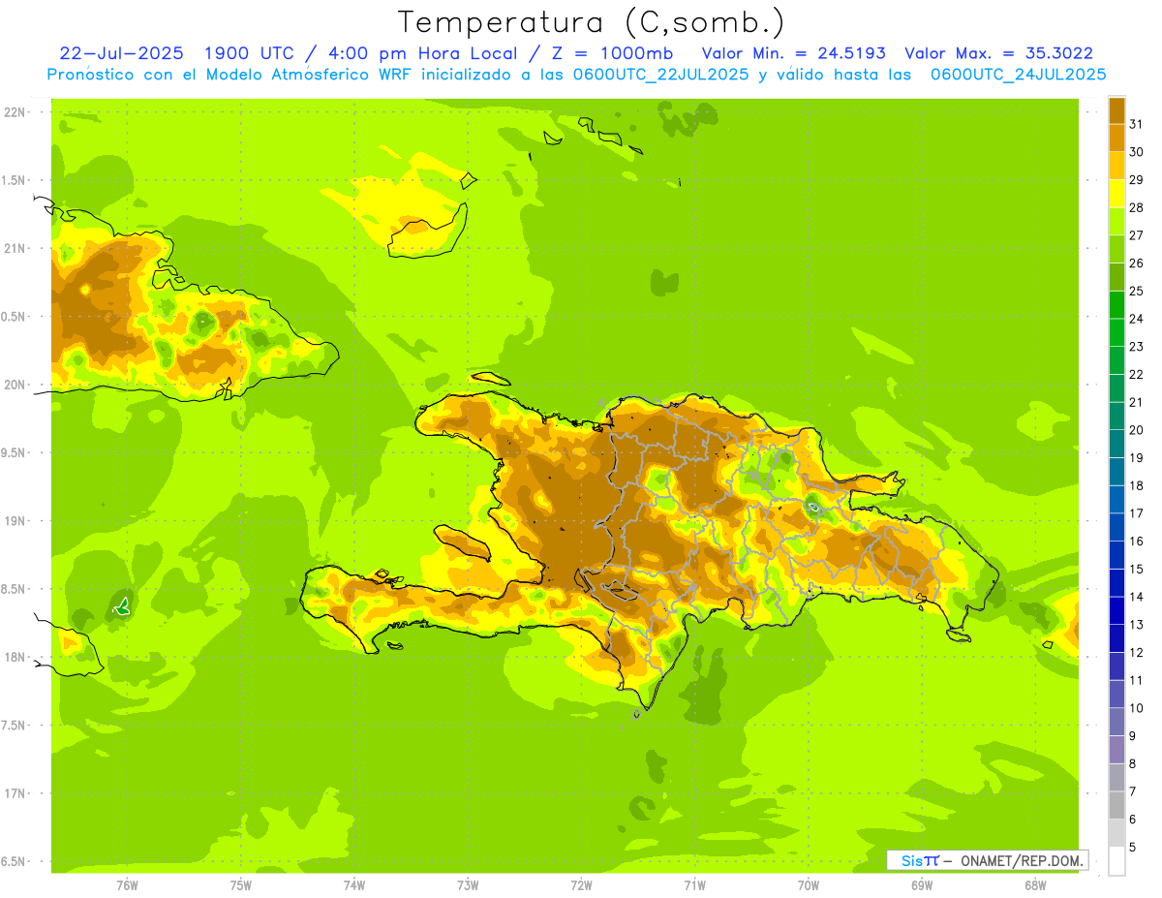Click the 17N latitude label

[x=15, y=793]
